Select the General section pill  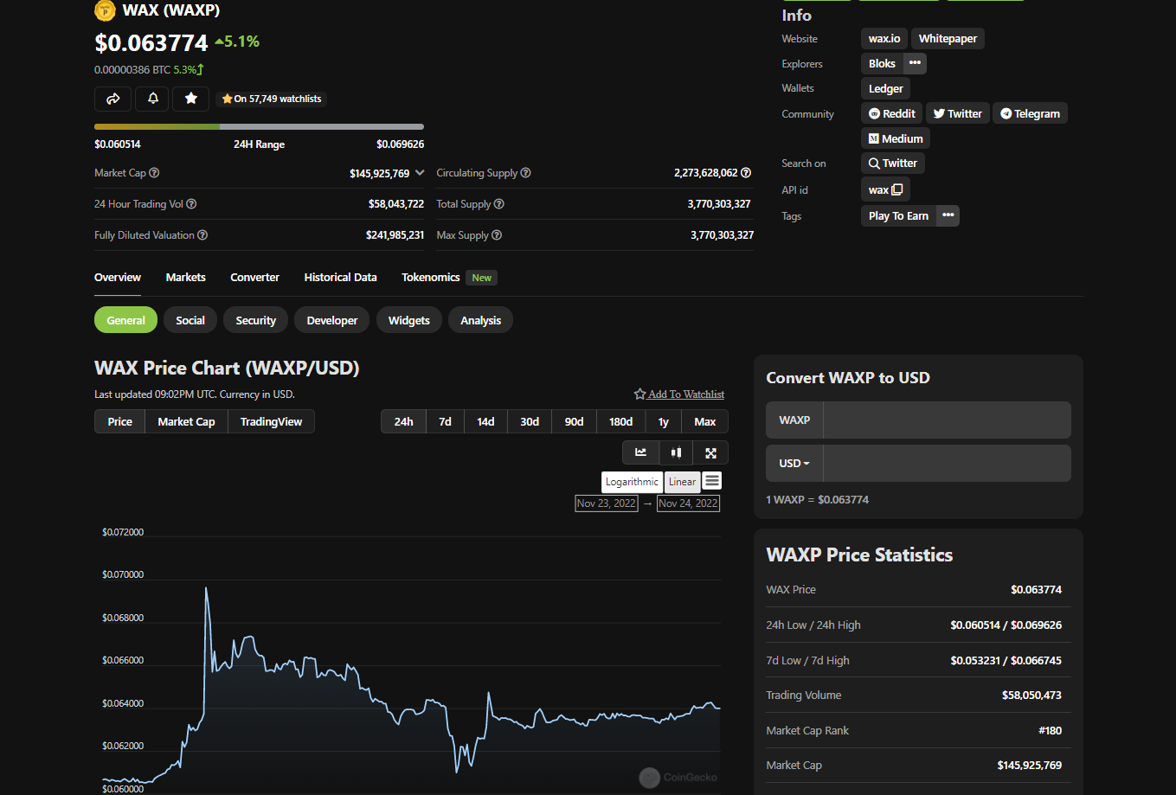[x=125, y=320]
